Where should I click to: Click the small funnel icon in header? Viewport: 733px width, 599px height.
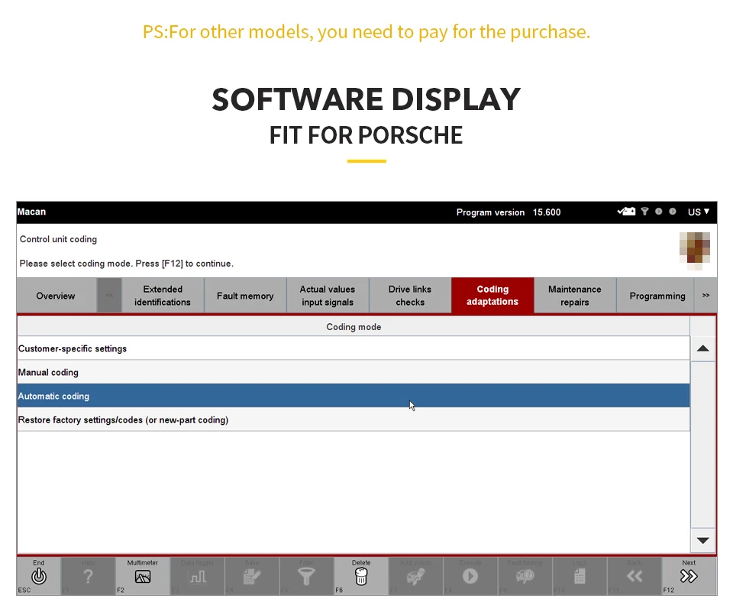(x=644, y=212)
